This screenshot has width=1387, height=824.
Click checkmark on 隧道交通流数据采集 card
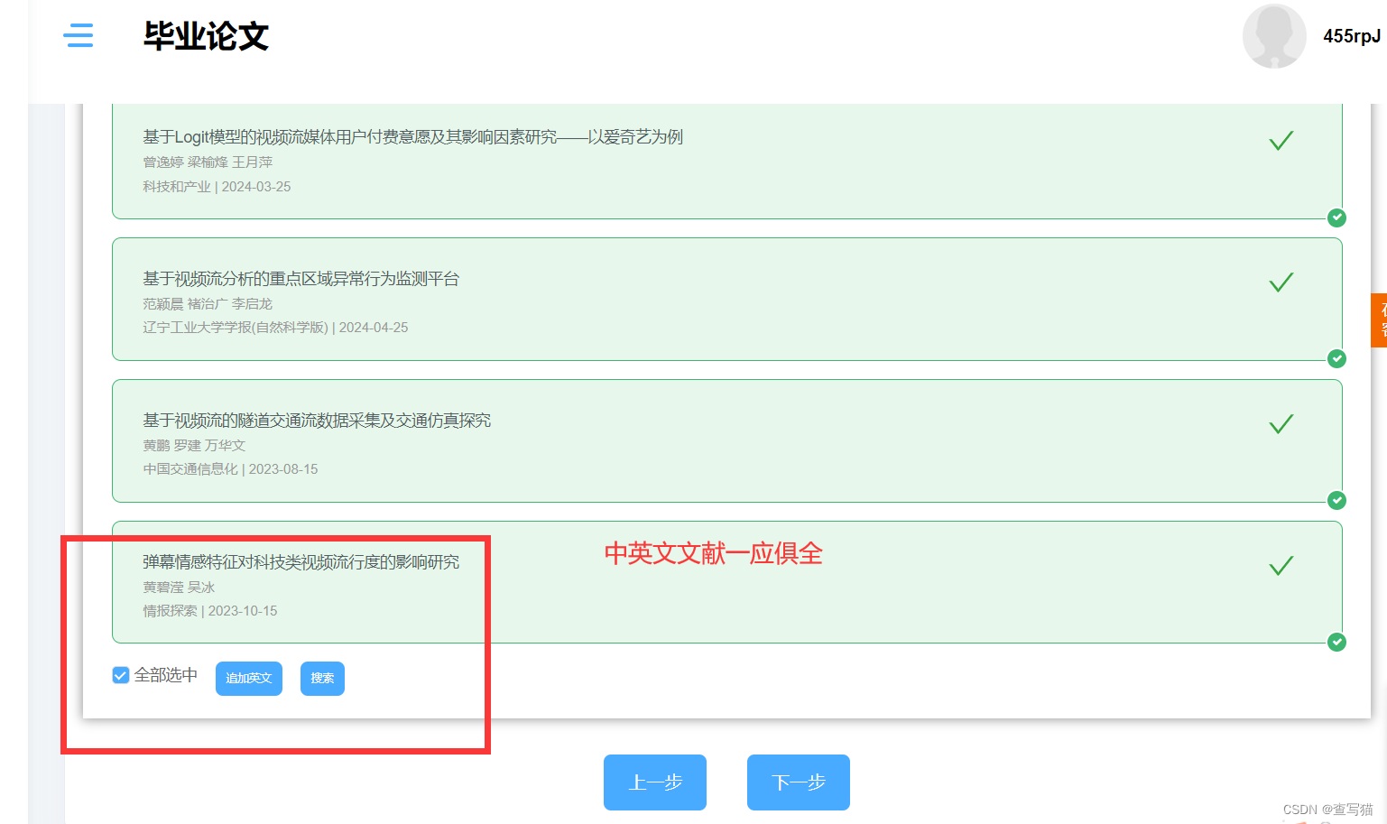(x=1281, y=424)
